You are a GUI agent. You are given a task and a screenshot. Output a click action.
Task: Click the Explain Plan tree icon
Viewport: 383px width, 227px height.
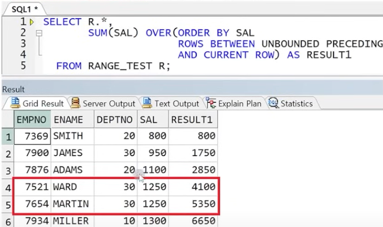[x=211, y=103]
